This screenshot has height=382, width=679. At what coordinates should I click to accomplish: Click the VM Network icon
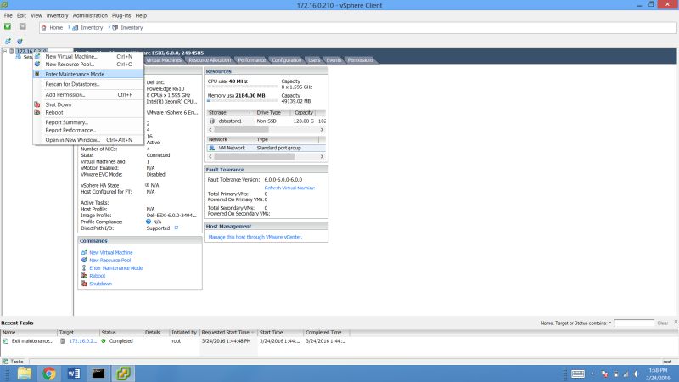(x=211, y=148)
